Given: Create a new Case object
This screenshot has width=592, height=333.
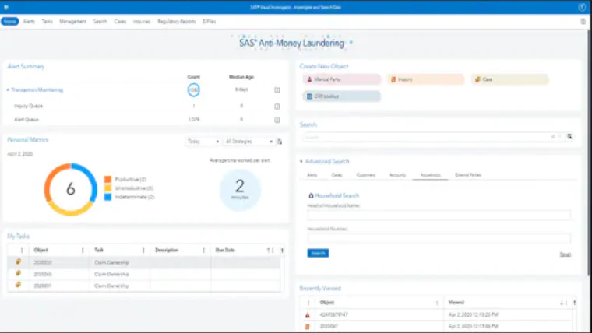Looking at the screenshot, I should tap(509, 79).
